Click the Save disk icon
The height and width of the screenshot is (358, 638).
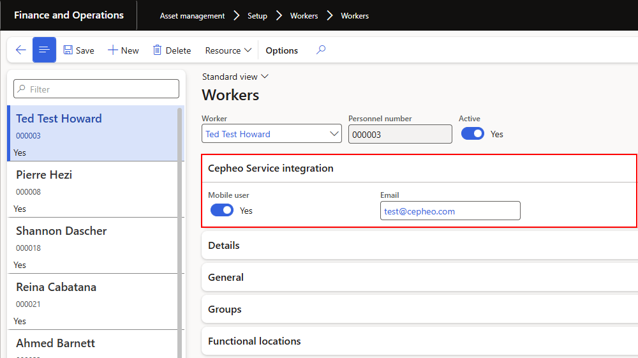click(x=68, y=50)
